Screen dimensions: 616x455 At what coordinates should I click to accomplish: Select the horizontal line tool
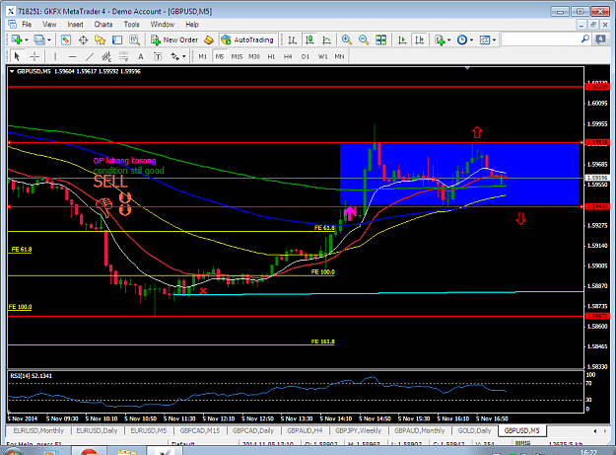[72, 56]
